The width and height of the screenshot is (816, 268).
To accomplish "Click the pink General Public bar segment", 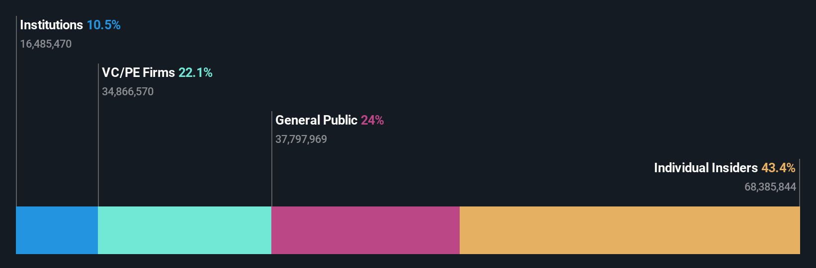I will point(365,230).
